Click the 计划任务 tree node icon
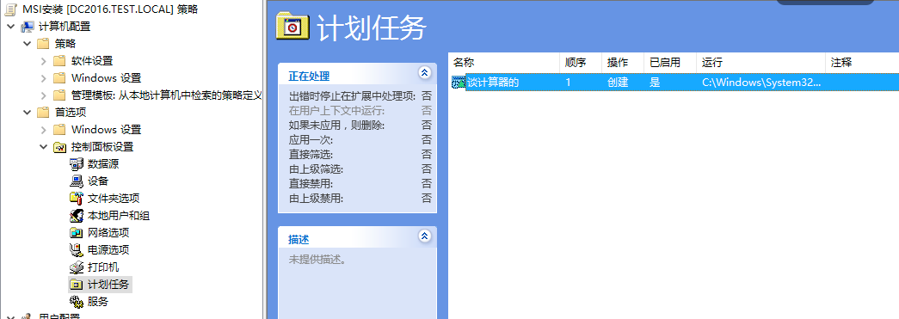The width and height of the screenshot is (899, 319). pyautogui.click(x=77, y=285)
